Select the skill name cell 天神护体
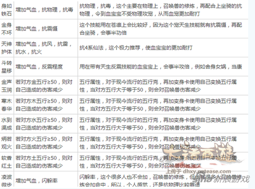 coord(6,48)
